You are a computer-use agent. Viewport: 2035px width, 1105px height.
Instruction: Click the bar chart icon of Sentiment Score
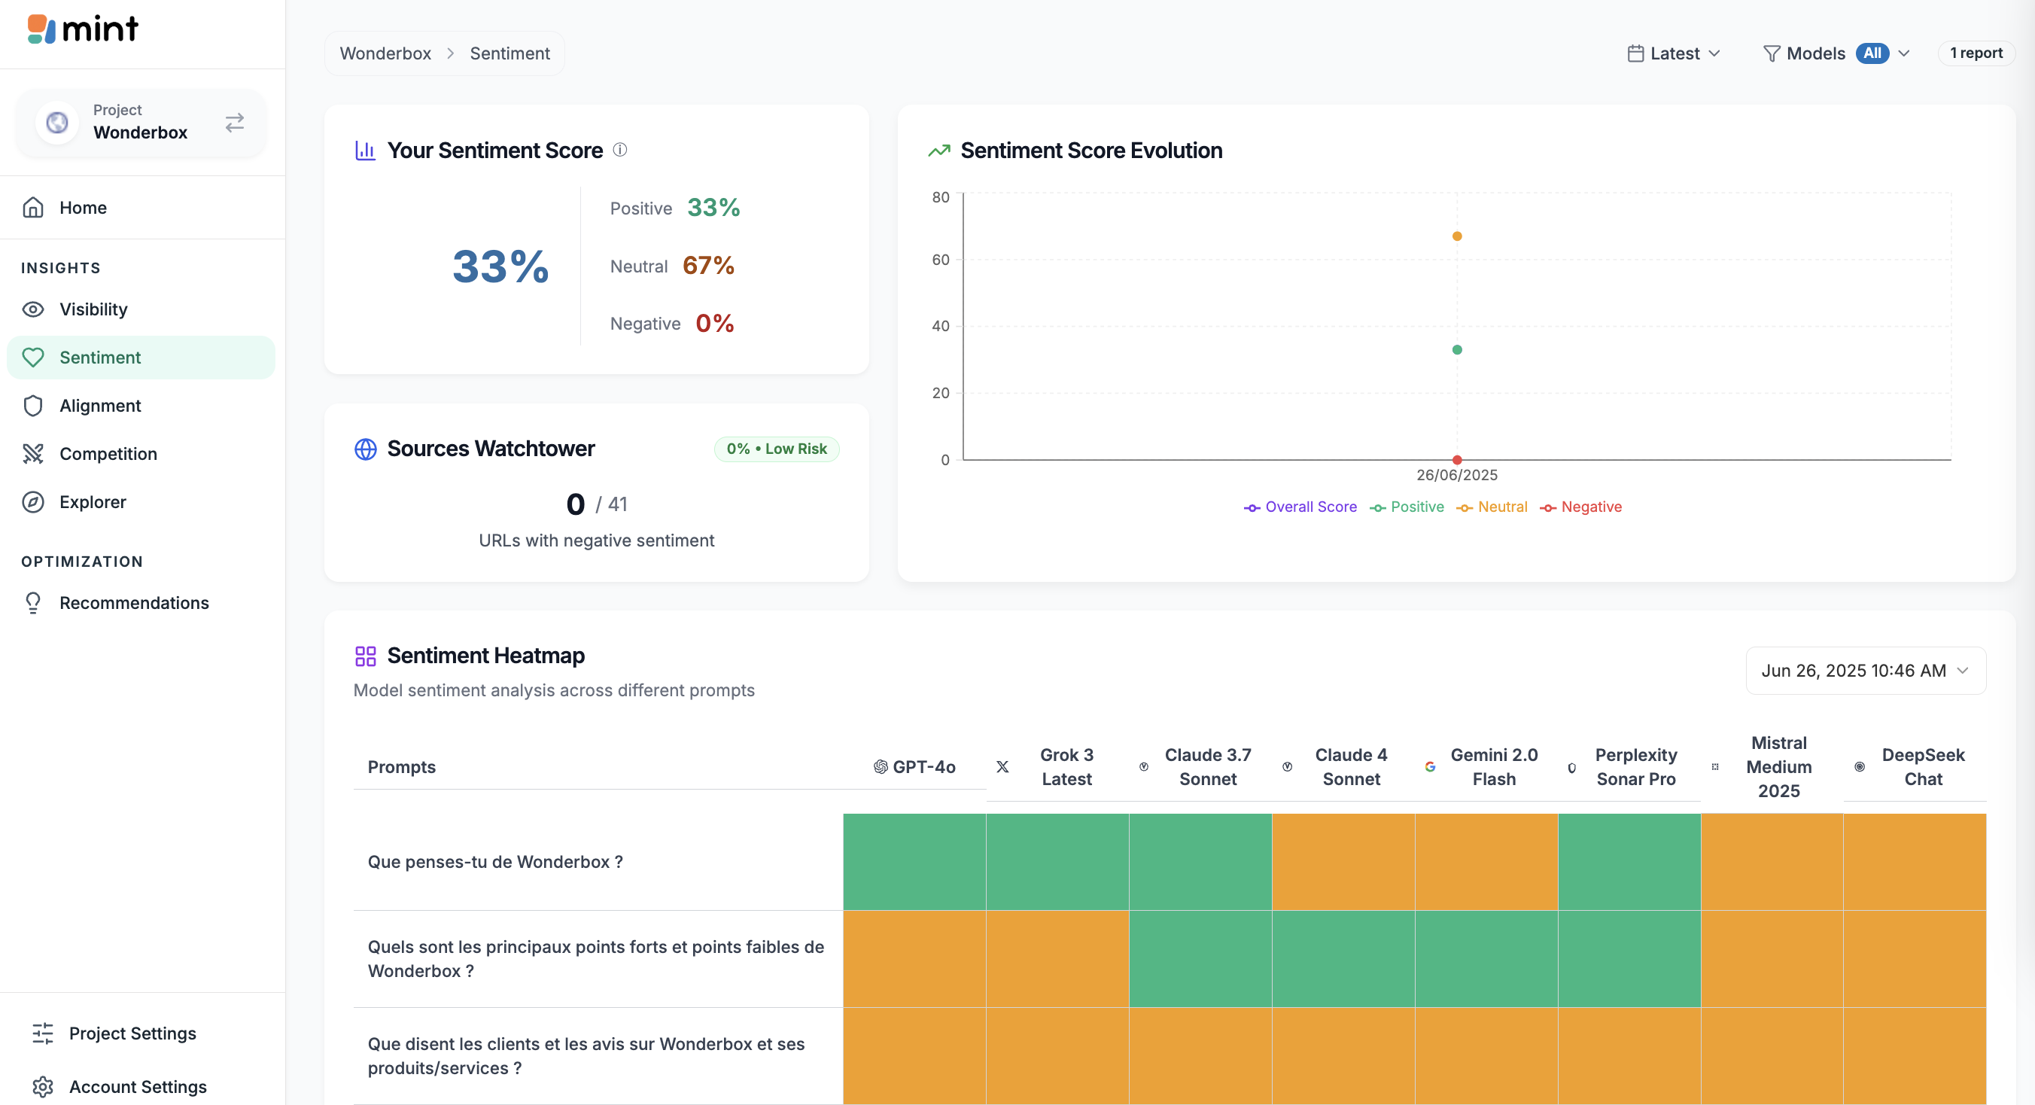(365, 150)
